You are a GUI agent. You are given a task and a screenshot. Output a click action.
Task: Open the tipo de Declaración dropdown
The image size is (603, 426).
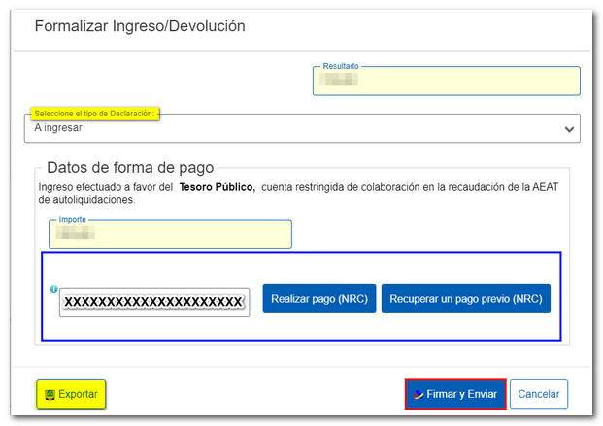(302, 128)
